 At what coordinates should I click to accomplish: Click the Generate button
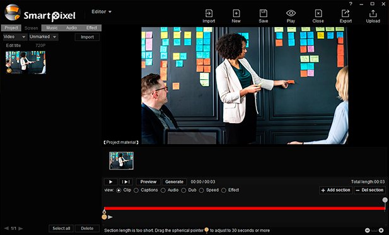(174, 182)
